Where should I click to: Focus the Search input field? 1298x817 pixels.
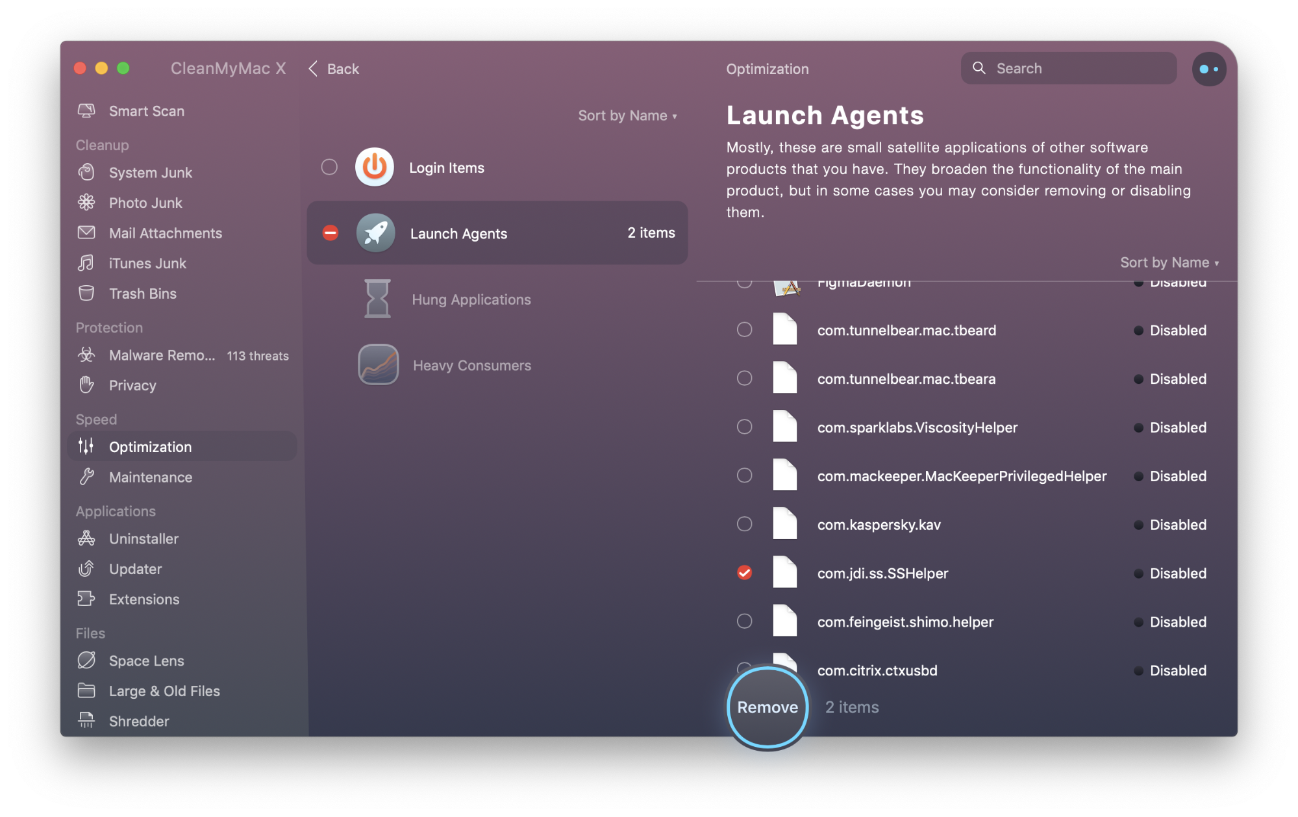click(x=1069, y=68)
